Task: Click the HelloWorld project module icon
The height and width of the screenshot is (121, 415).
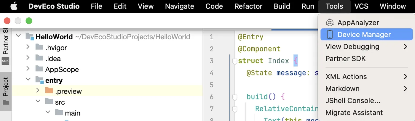Action: (29, 37)
